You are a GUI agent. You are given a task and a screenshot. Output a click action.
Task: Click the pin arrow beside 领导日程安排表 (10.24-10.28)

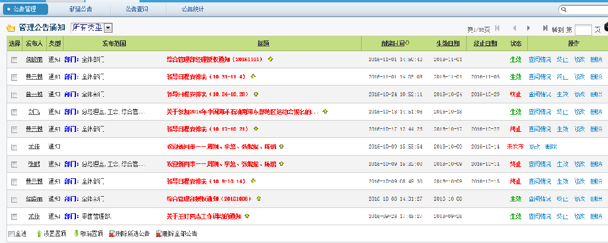pos(259,94)
